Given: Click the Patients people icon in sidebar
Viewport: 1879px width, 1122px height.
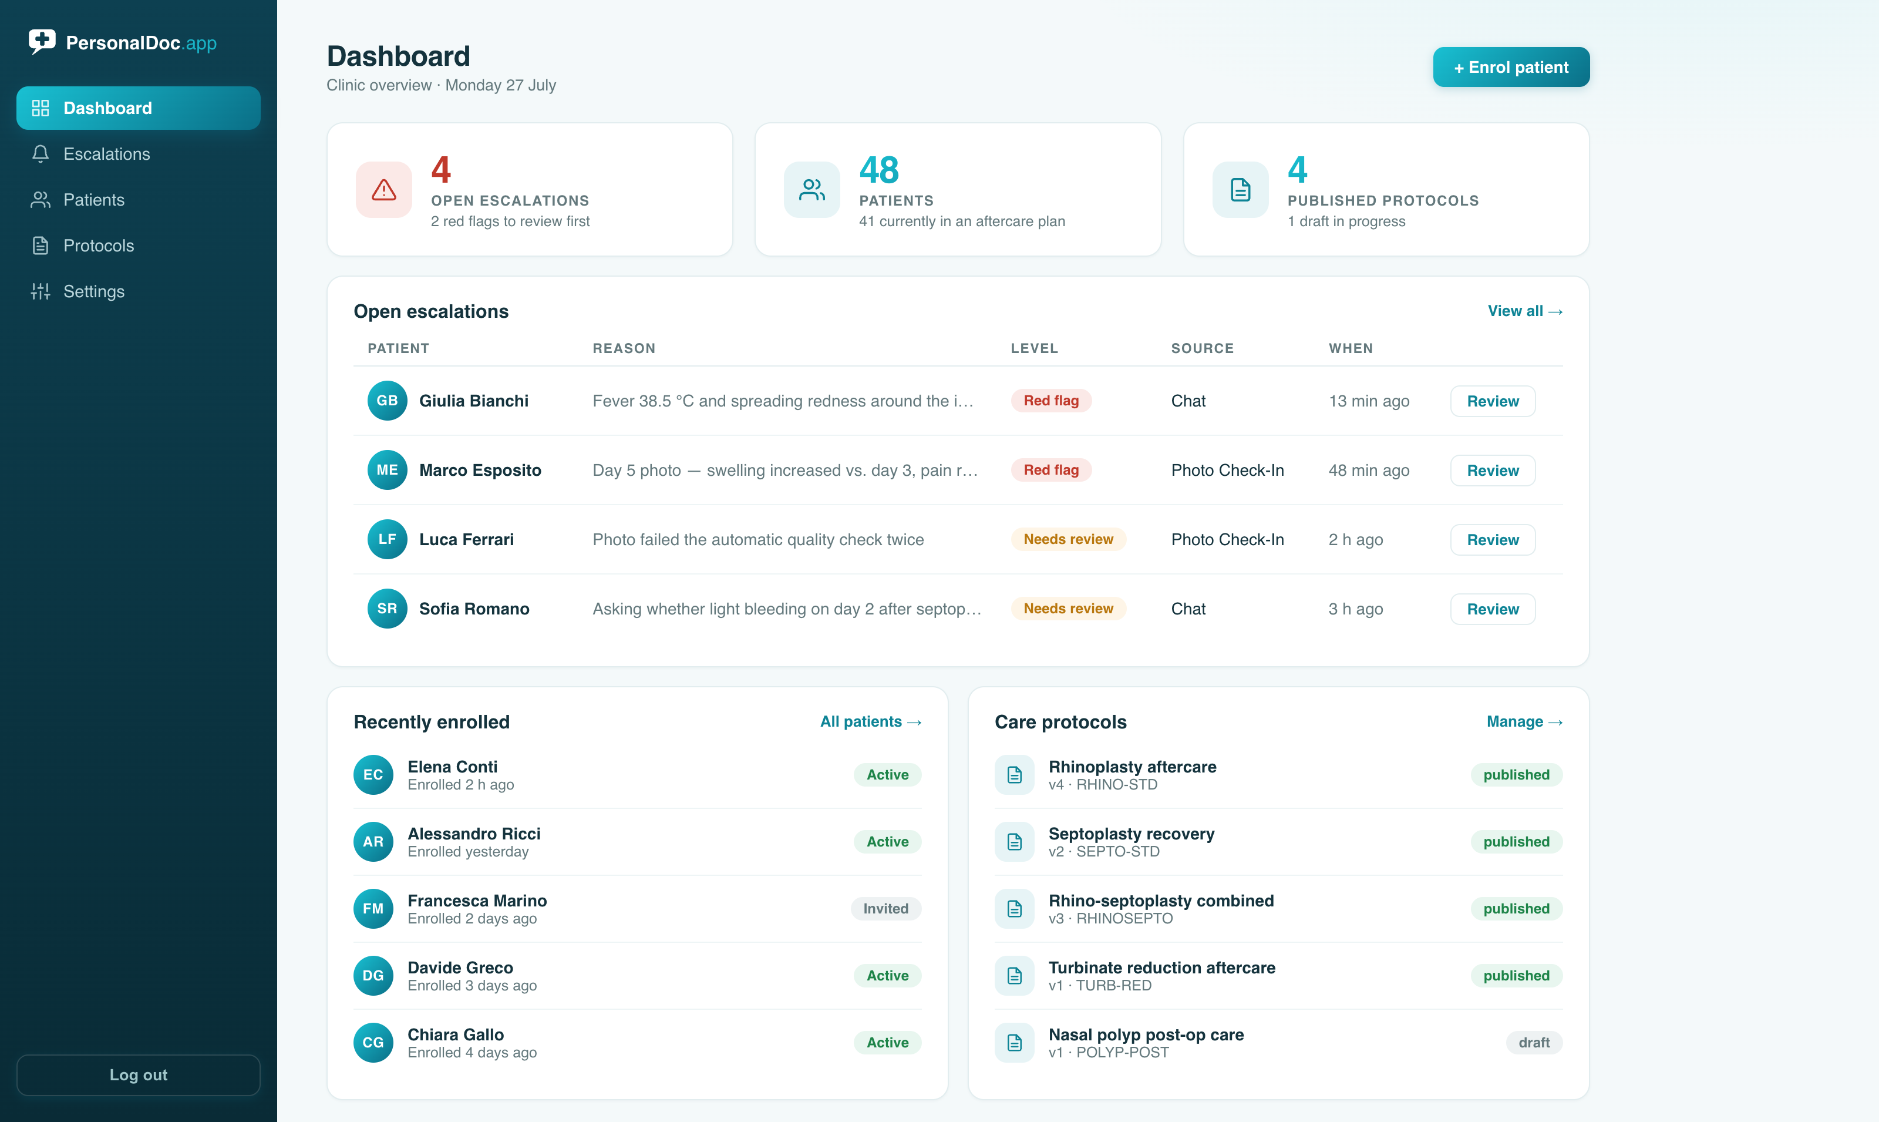Looking at the screenshot, I should pyautogui.click(x=40, y=200).
